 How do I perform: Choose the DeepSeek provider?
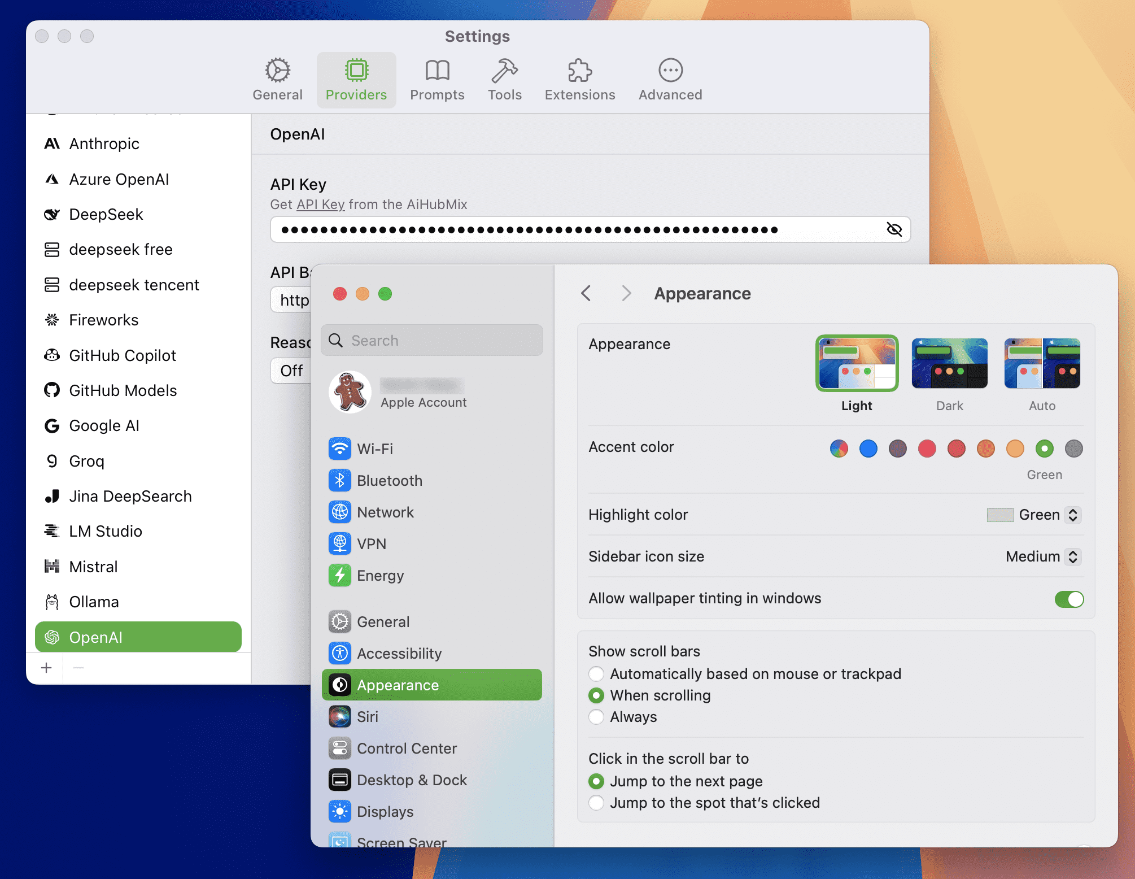(x=138, y=214)
